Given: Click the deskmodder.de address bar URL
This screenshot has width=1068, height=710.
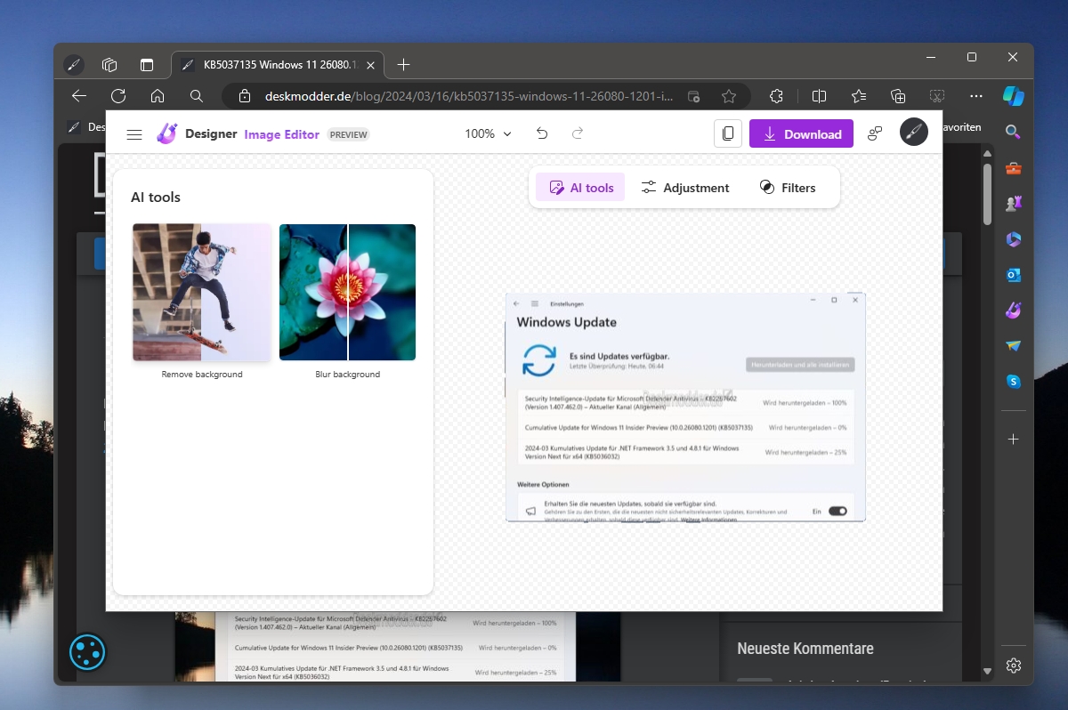Looking at the screenshot, I should (469, 96).
